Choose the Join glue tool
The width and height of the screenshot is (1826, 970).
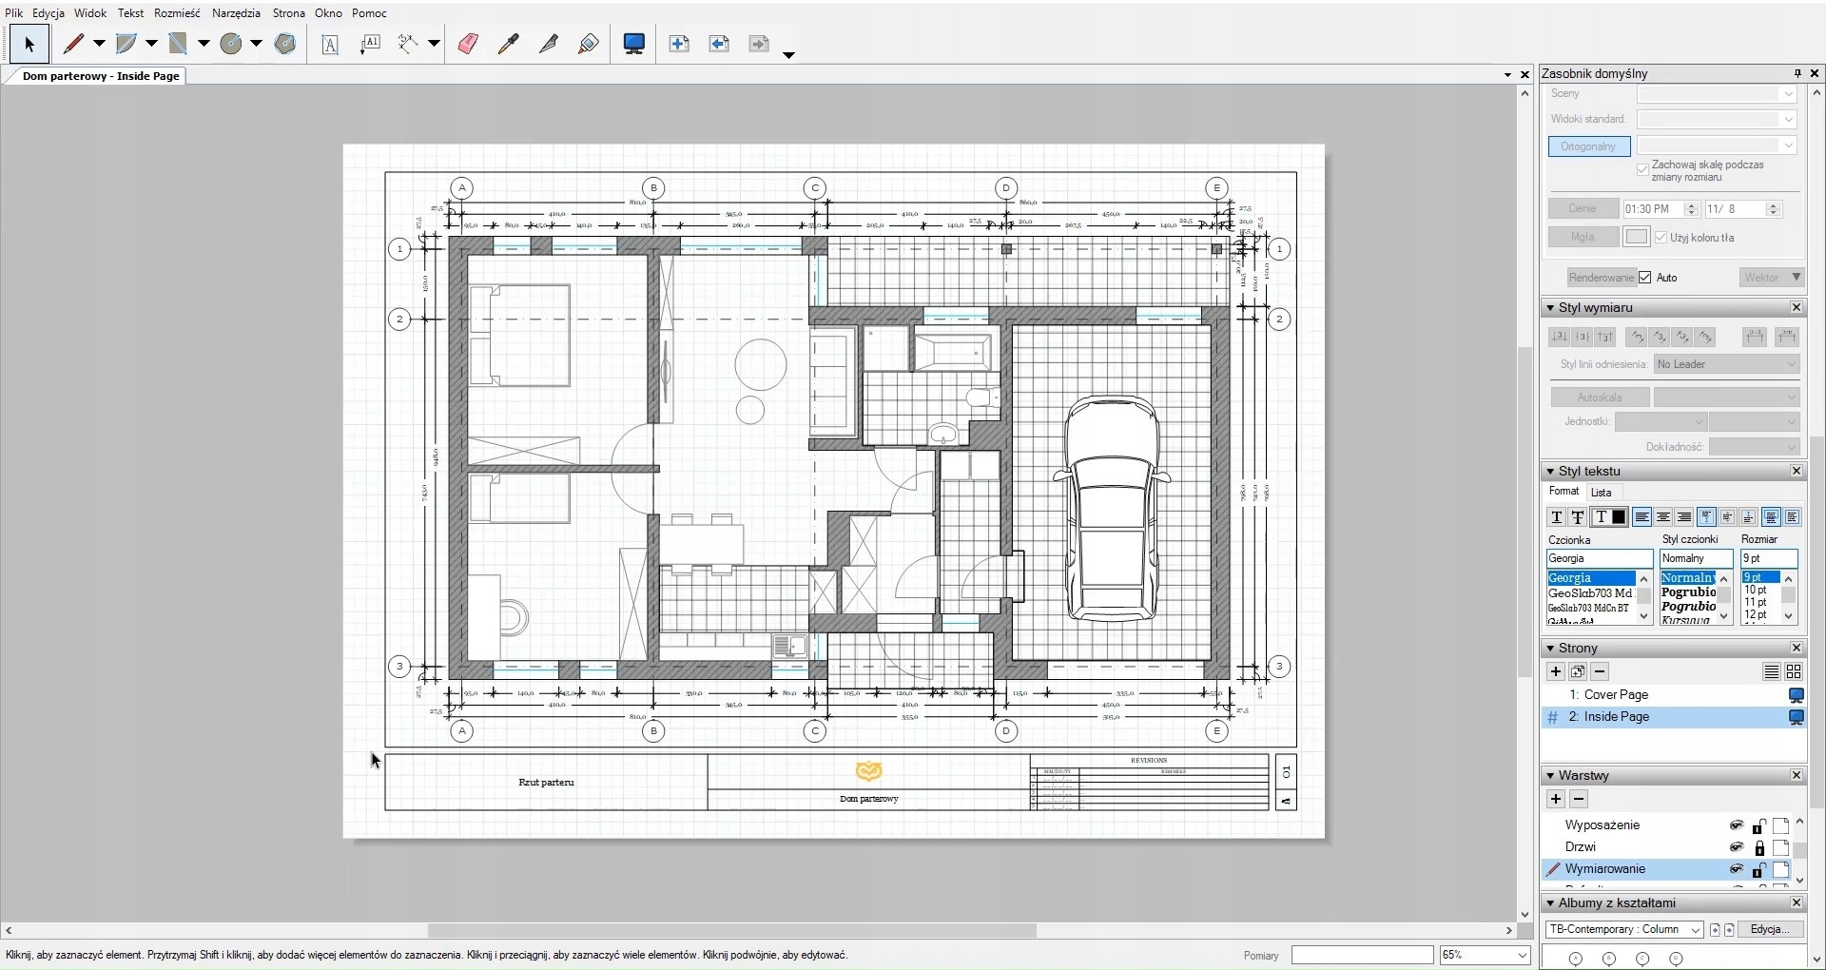(589, 44)
